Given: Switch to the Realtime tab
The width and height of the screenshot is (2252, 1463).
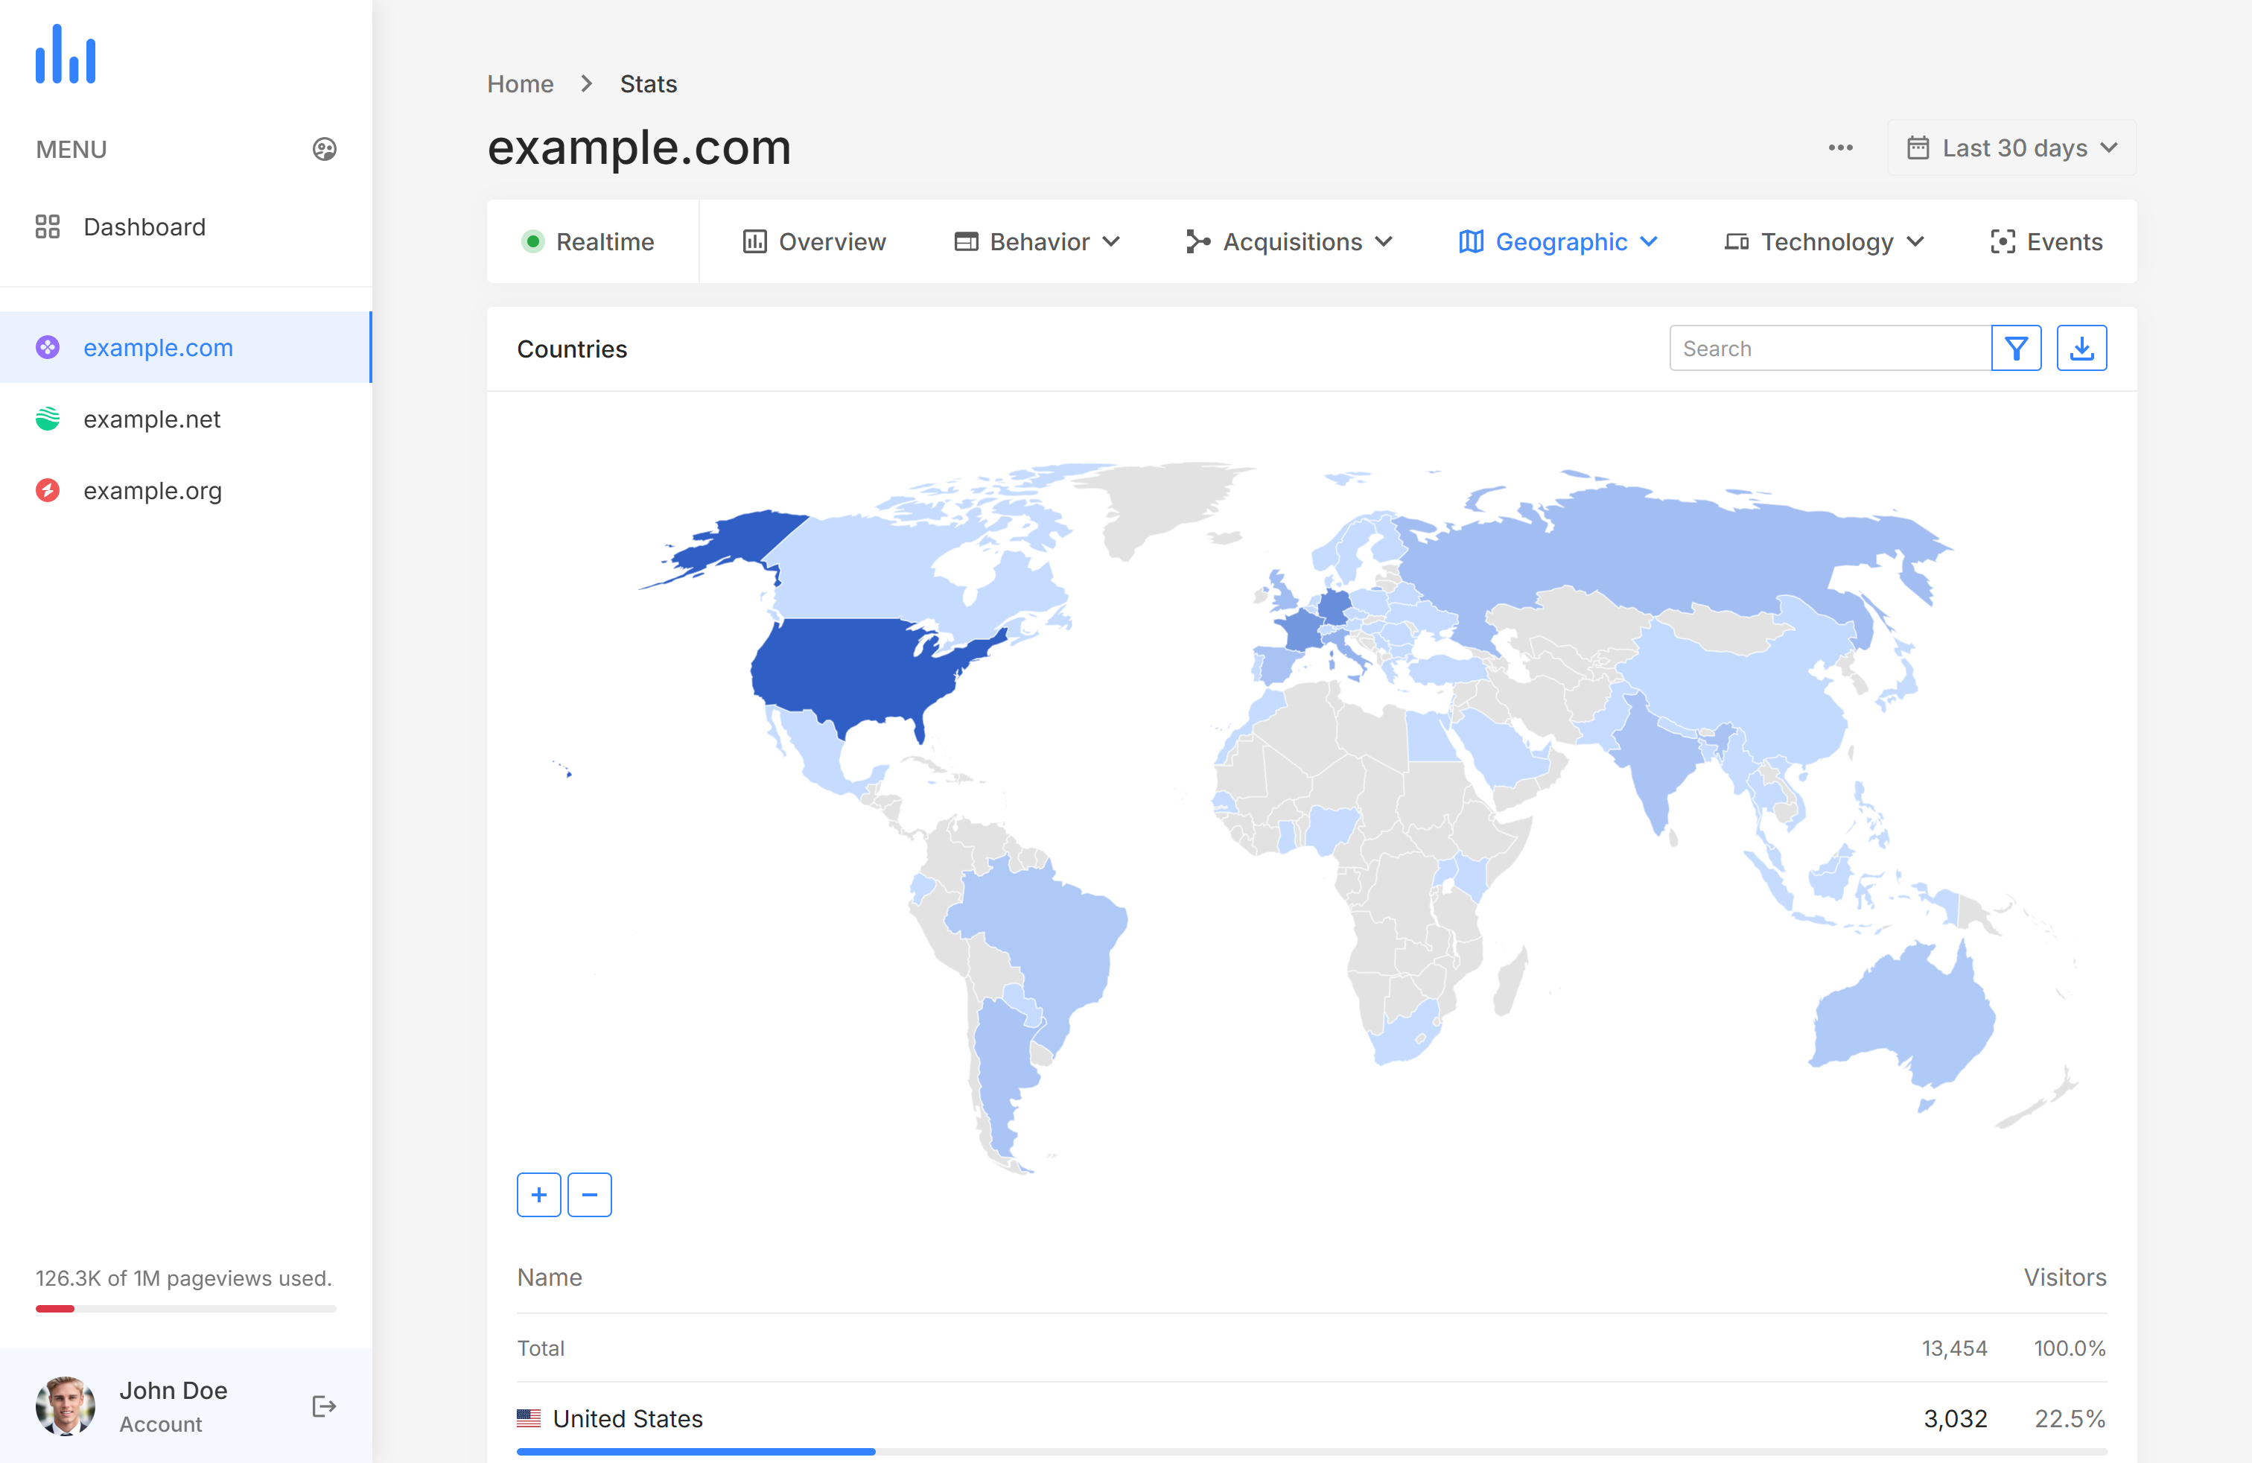Looking at the screenshot, I should pos(588,242).
